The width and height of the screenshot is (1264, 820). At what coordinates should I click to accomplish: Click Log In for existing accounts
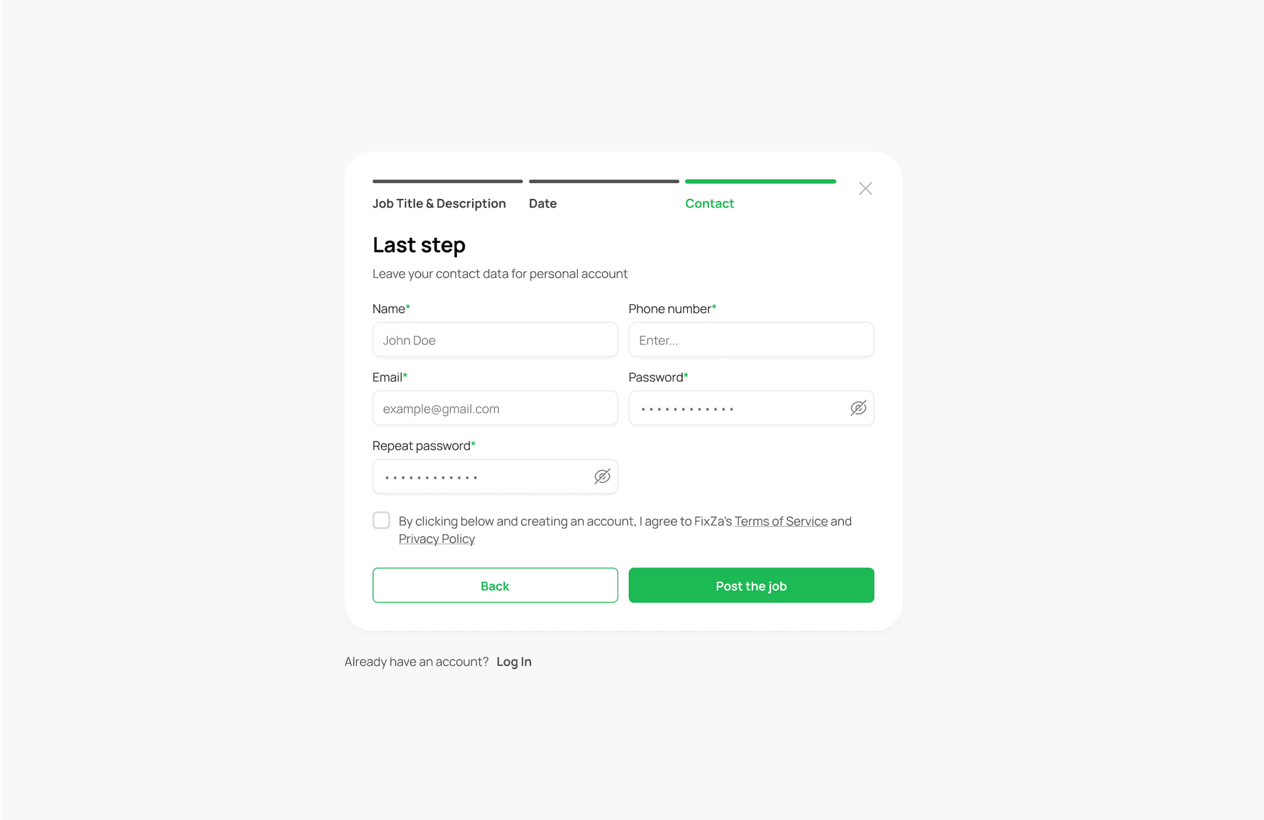coord(514,661)
